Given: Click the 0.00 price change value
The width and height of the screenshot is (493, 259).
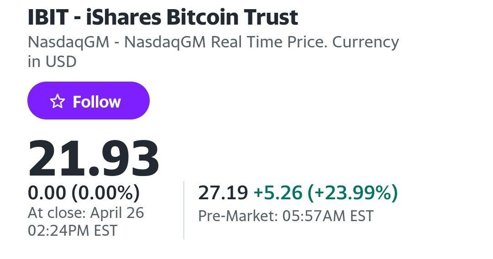Looking at the screenshot, I should 47,193.
